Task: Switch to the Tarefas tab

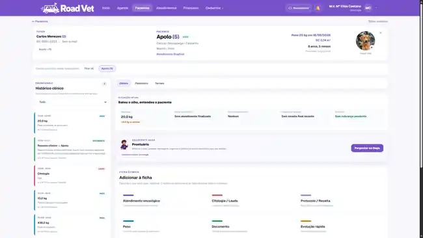Action: (x=159, y=83)
